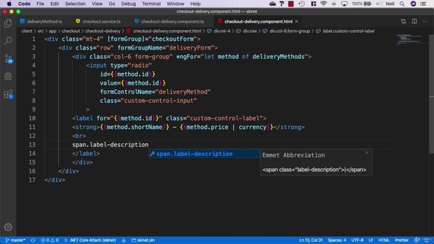Screen dimensions: 434x244
Task: Open Spotlight search in macOS menu bar
Action: click(x=402, y=4)
